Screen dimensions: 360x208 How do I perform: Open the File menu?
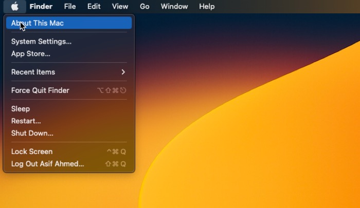(70, 7)
